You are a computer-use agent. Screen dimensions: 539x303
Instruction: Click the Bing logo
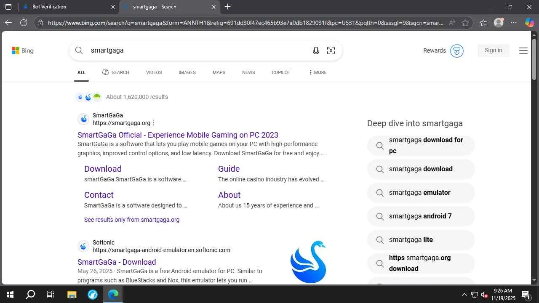coord(23,50)
